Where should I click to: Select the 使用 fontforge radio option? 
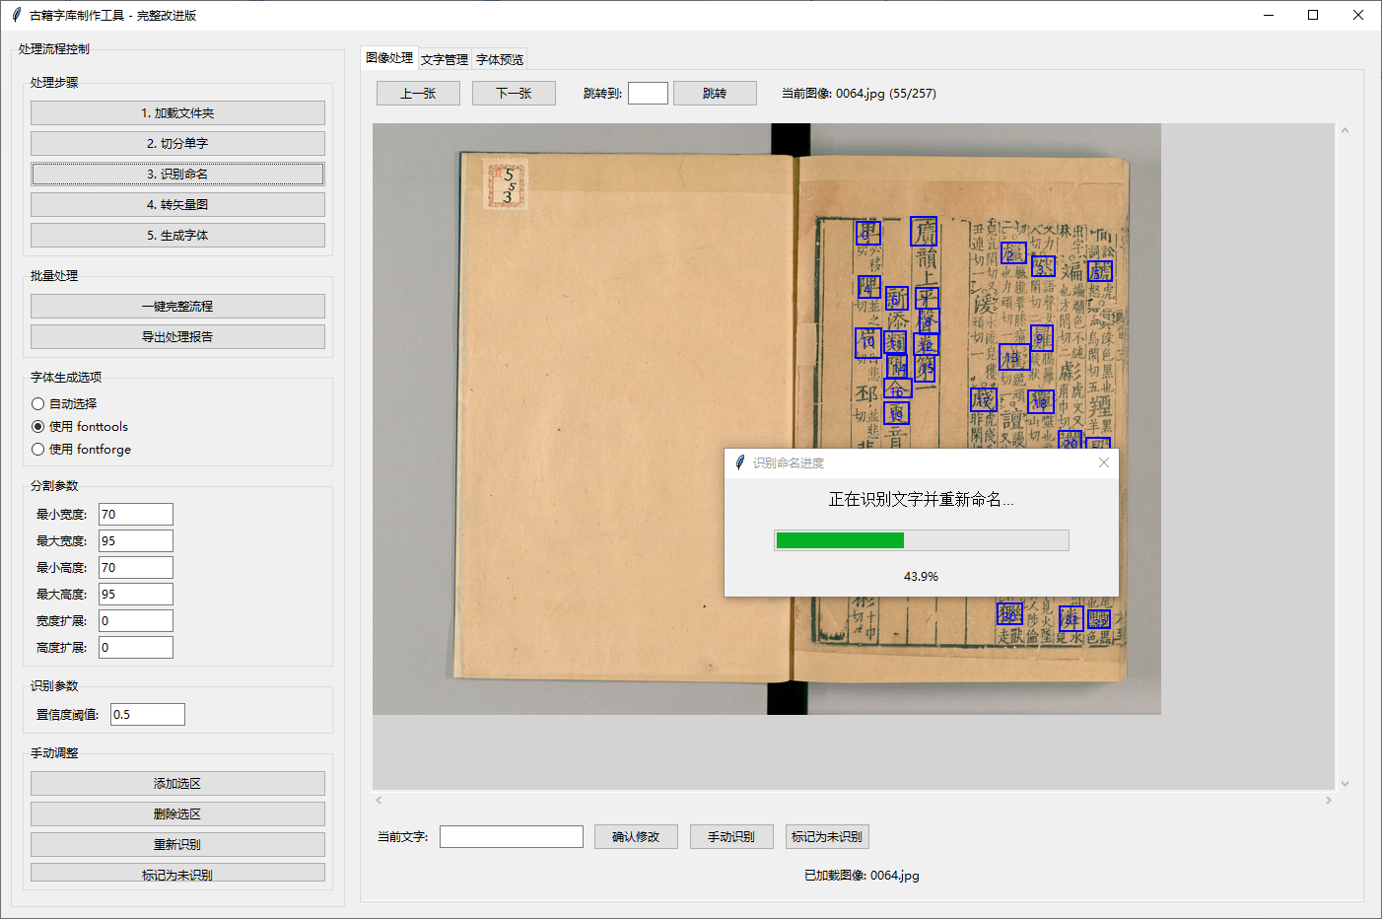point(35,449)
